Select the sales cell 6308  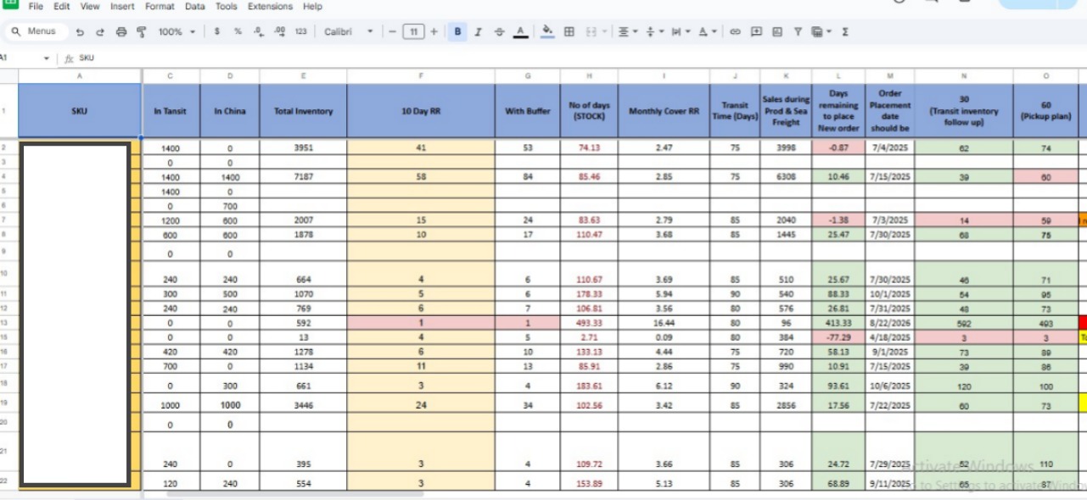click(786, 176)
